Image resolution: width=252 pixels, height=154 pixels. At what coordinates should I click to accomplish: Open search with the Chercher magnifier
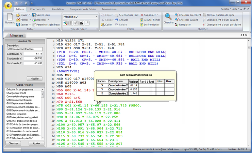(168, 17)
